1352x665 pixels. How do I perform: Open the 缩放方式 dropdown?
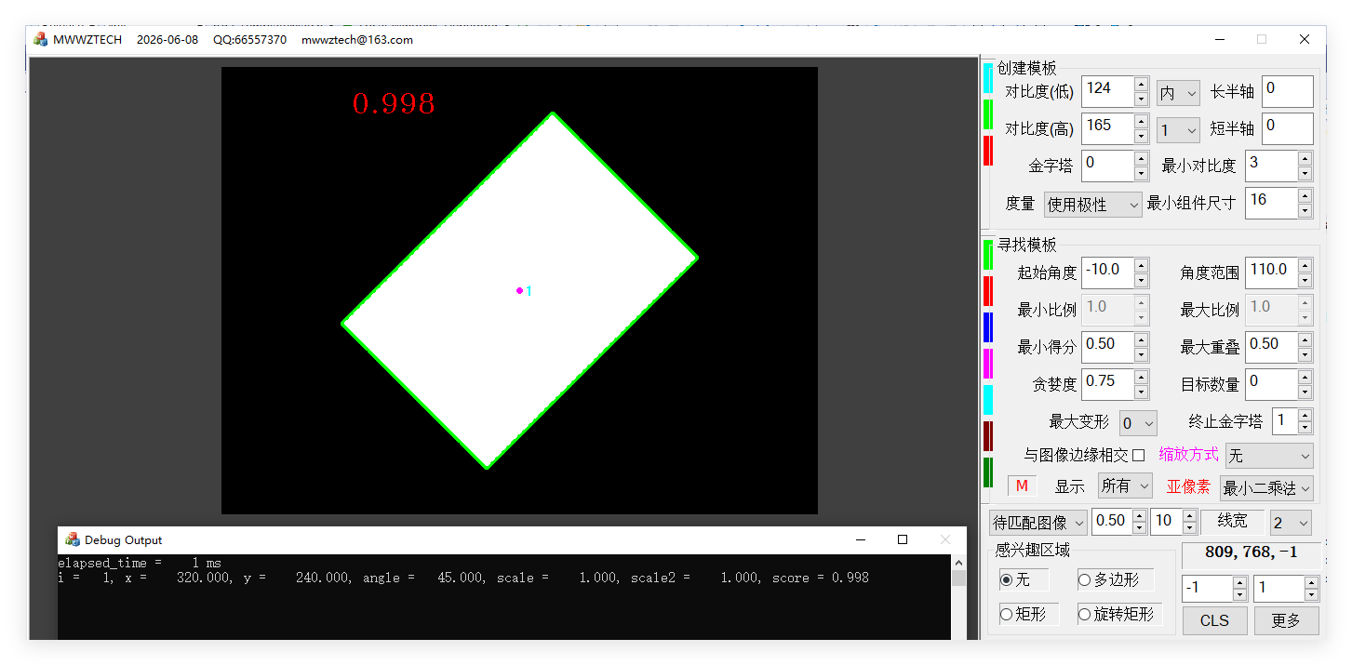point(1269,456)
